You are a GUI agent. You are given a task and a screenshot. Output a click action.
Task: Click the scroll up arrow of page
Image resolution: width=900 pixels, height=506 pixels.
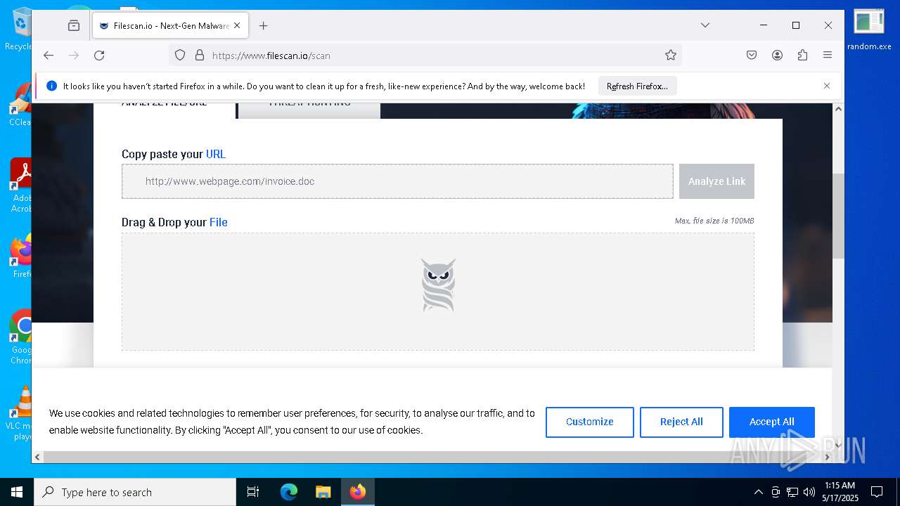[x=838, y=109]
